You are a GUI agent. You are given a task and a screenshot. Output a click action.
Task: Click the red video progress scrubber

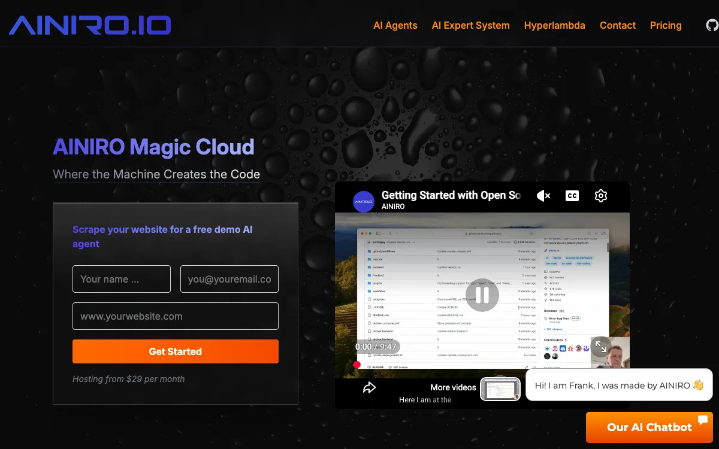[x=357, y=365]
